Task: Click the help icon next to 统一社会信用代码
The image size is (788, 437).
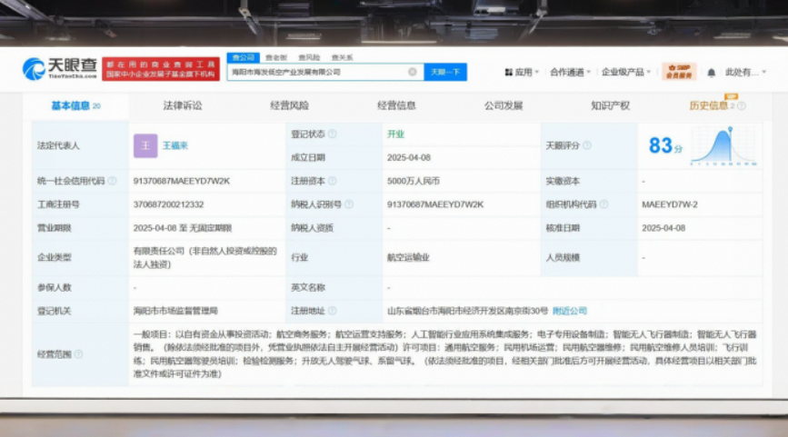Action: [112, 181]
